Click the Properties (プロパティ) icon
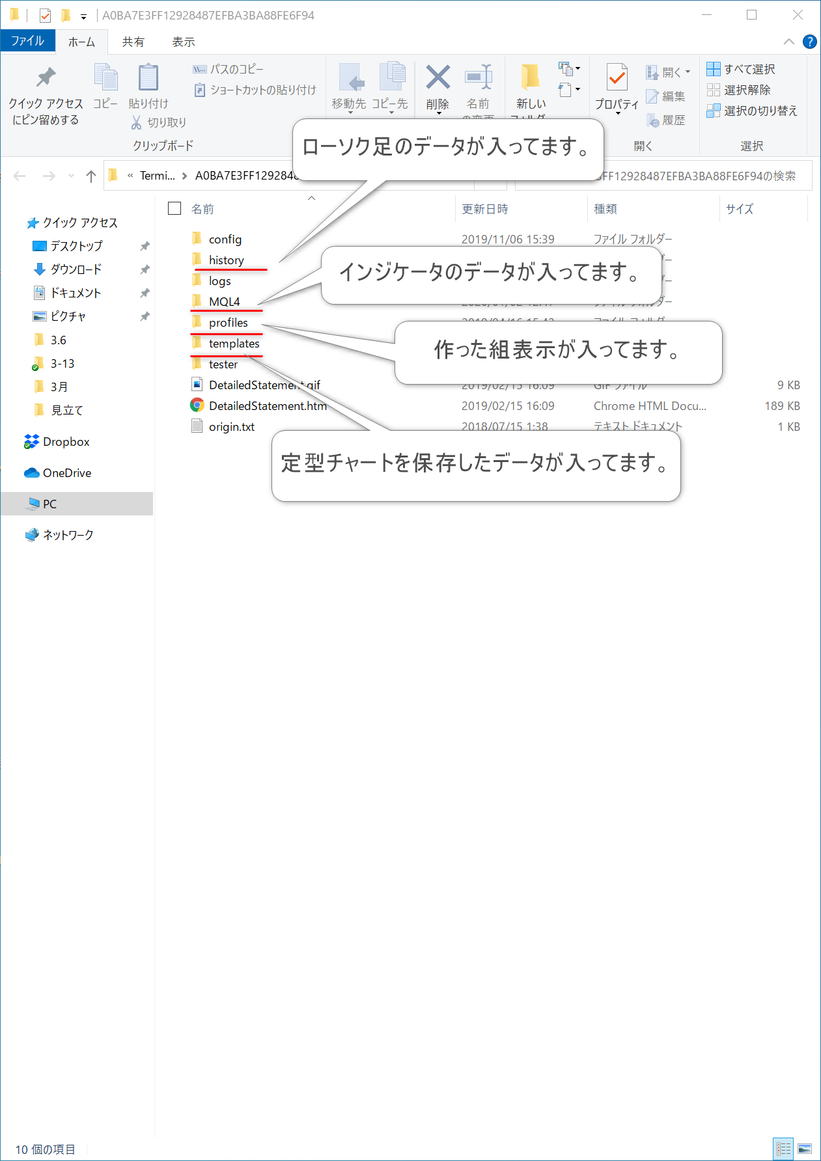 tap(617, 79)
